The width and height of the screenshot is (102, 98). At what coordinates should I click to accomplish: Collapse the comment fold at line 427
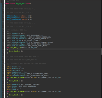point(5,30)
